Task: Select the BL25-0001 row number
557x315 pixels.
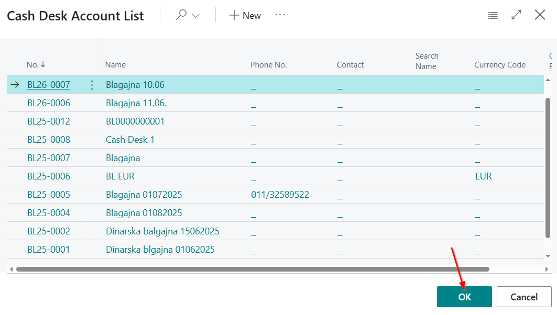Action: coord(49,250)
